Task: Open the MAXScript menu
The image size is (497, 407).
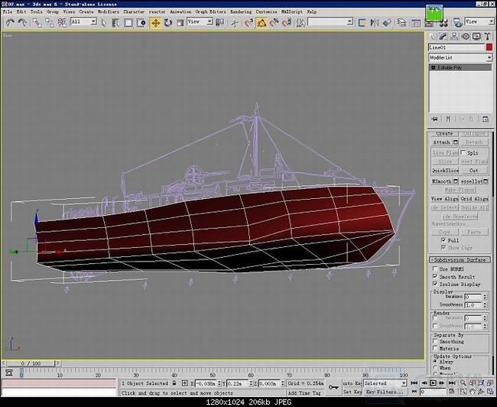Action: click(x=292, y=11)
